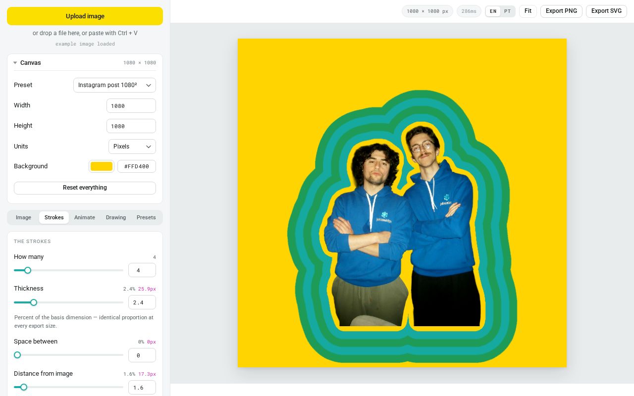Switch to the Image tab
Image resolution: width=634 pixels, height=396 pixels.
23,218
